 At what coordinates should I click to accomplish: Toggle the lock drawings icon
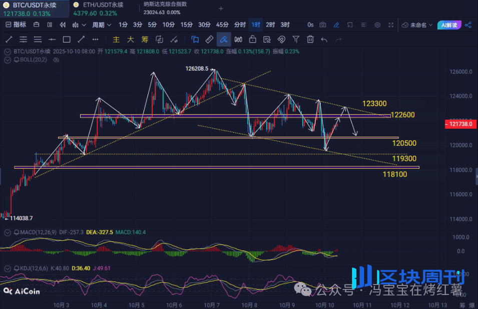253,40
